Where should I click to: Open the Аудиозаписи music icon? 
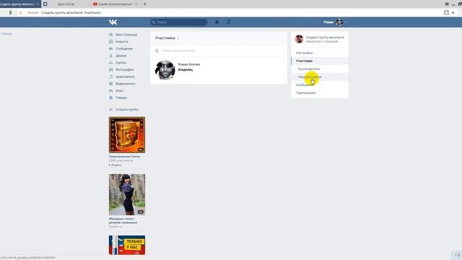coord(110,77)
